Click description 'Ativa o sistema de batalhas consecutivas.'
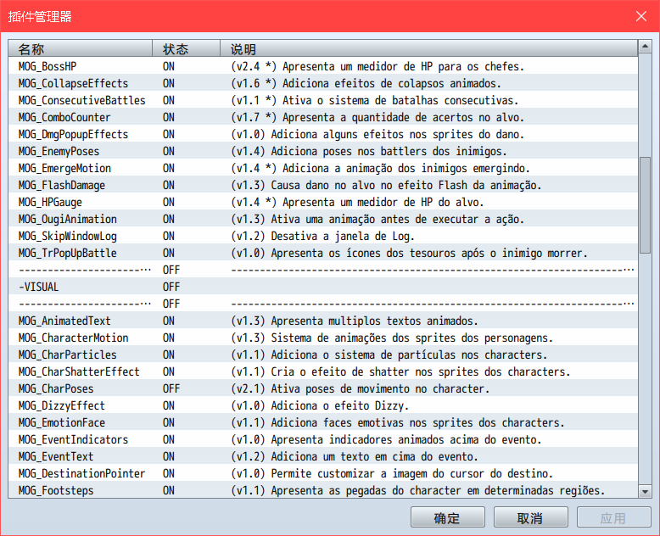 pos(400,101)
